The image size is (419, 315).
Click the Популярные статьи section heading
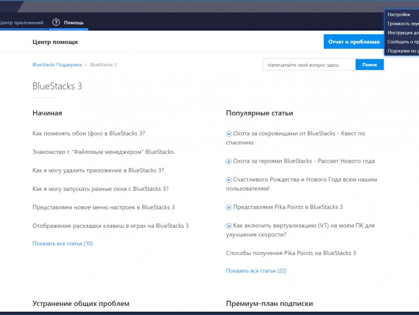pos(259,113)
